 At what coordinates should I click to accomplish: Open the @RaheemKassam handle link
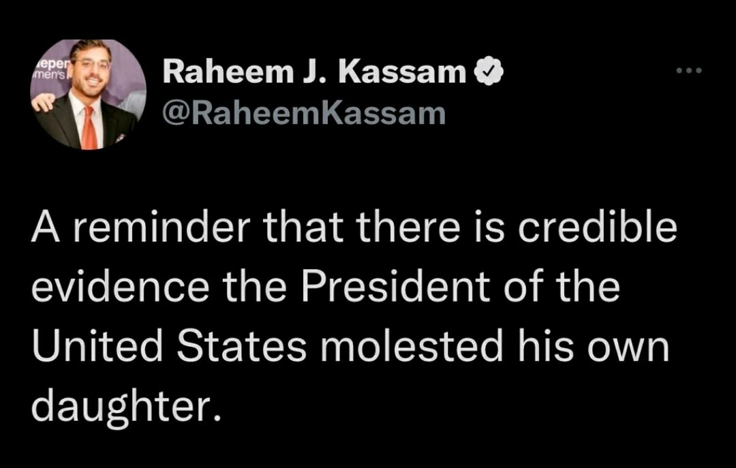[x=304, y=113]
